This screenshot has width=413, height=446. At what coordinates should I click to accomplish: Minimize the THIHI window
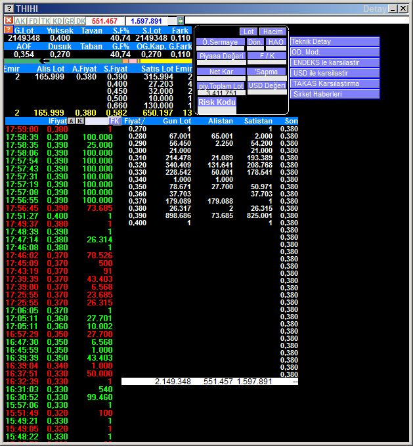coord(393,9)
